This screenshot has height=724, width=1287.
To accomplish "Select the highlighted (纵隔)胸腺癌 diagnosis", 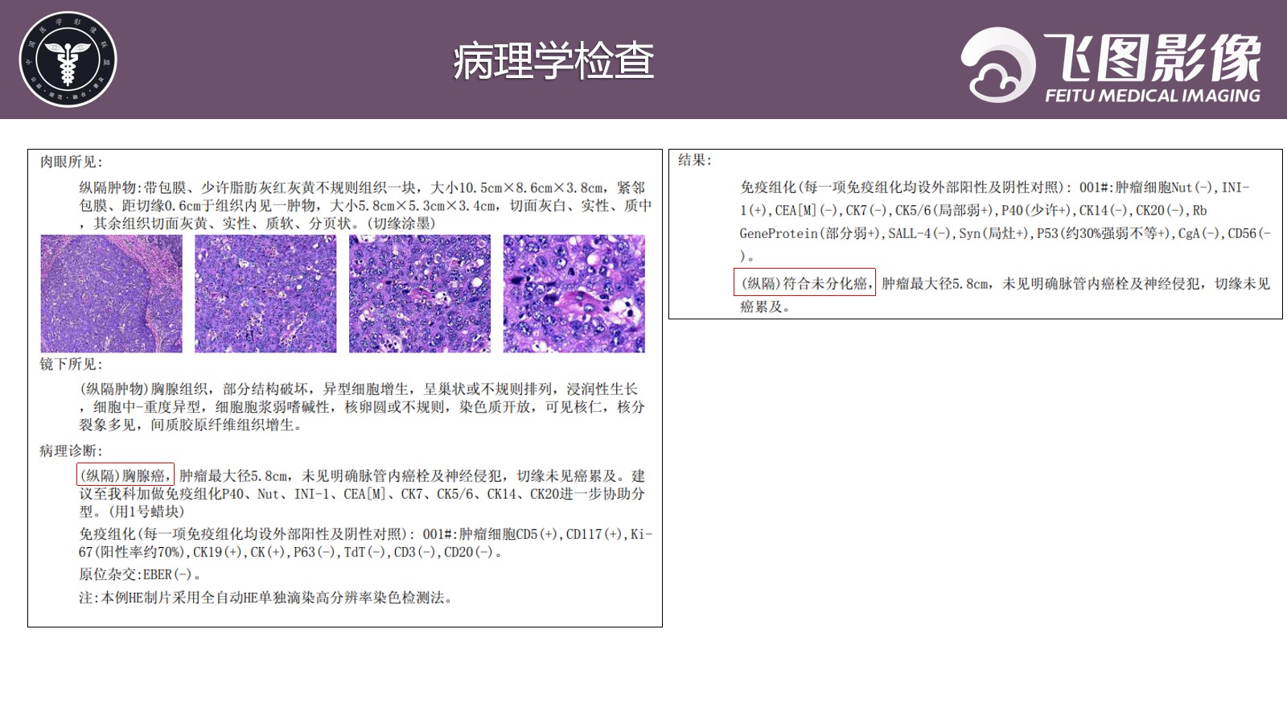I will click(x=125, y=475).
